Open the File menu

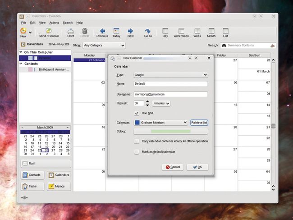[23, 23]
